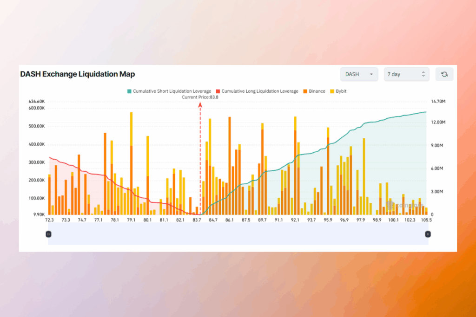The height and width of the screenshot is (317, 476).
Task: Open the 7 day timeframe selector
Action: 406,74
